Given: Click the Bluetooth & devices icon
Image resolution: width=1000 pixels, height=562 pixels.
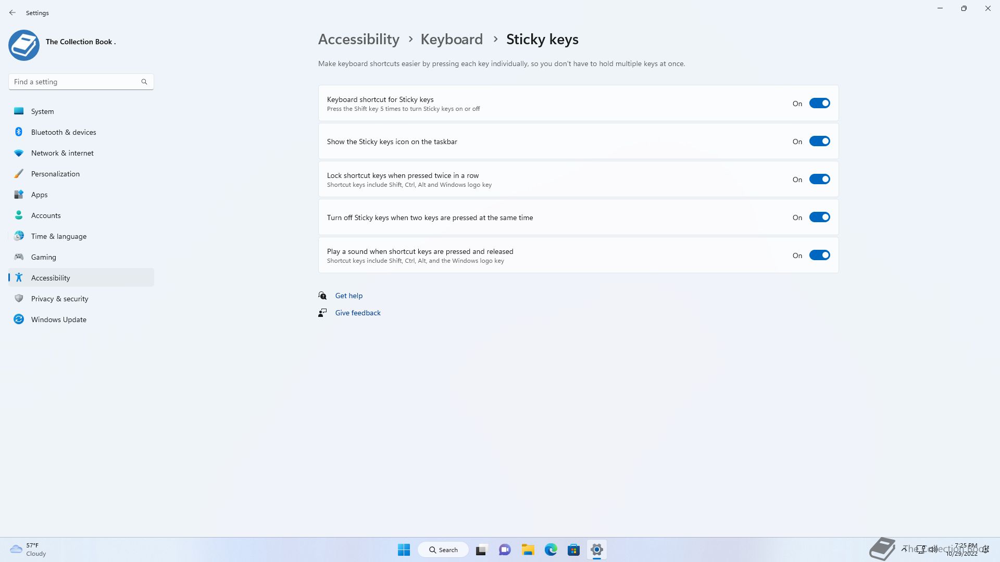Looking at the screenshot, I should pyautogui.click(x=19, y=132).
